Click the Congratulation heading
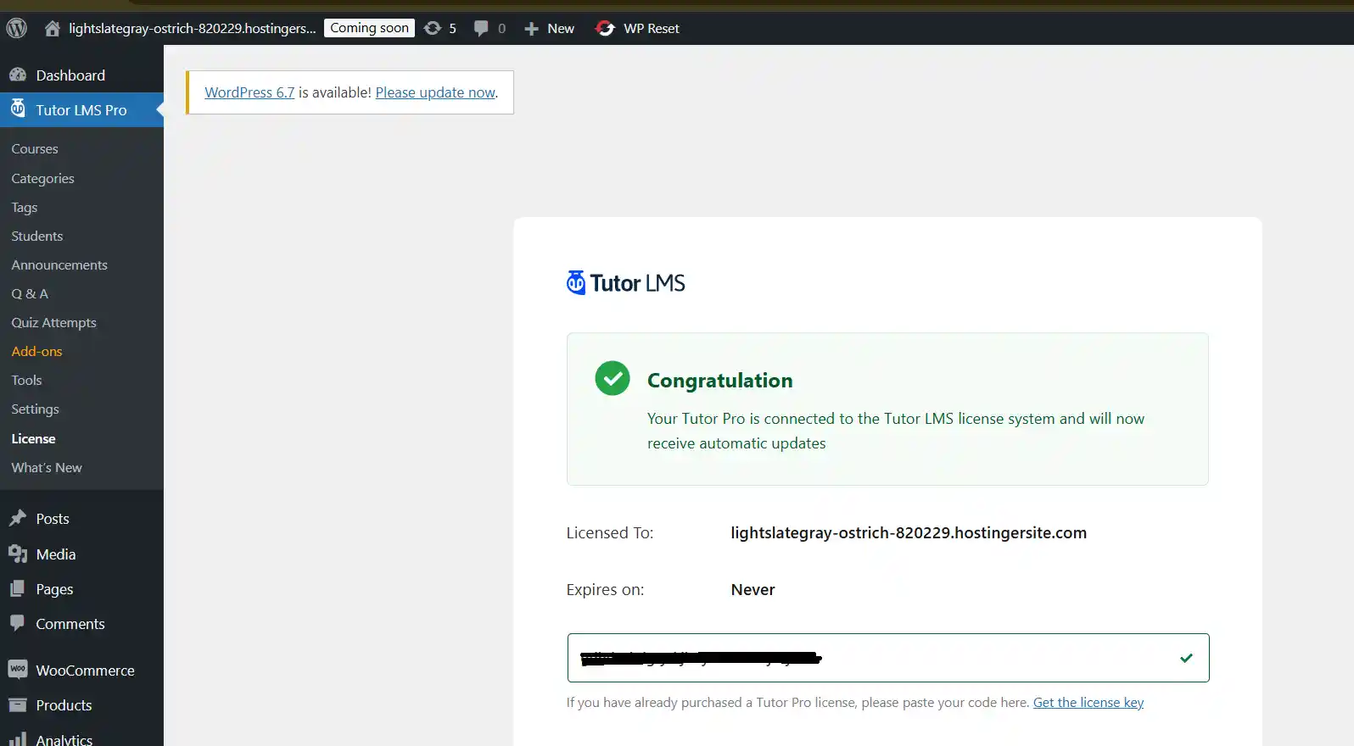The image size is (1354, 746). pyautogui.click(x=719, y=381)
